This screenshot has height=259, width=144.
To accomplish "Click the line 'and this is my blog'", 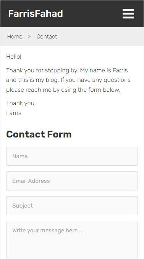I will (68, 80).
